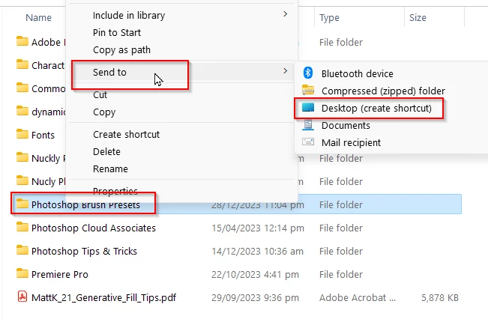
Task: Click the Adobe Acrobat type cell
Action: [x=358, y=298]
